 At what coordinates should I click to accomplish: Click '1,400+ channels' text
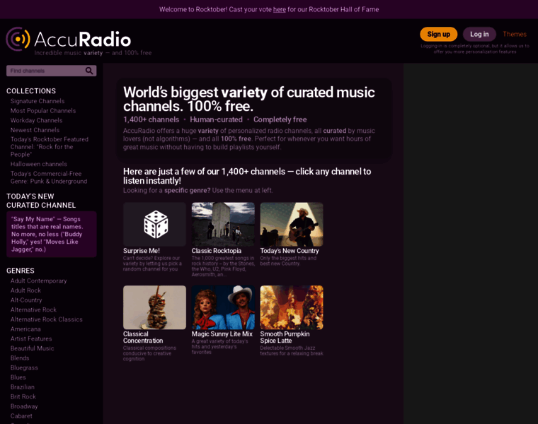151,119
